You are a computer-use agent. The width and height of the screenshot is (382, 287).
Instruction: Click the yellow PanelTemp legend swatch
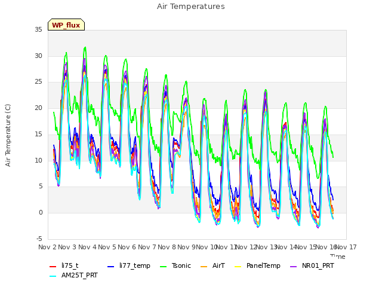[x=238, y=267]
